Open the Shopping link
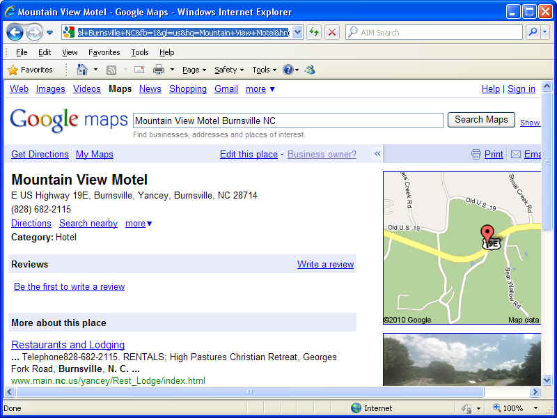Screen dimensions: 557x418 pyautogui.click(x=187, y=89)
